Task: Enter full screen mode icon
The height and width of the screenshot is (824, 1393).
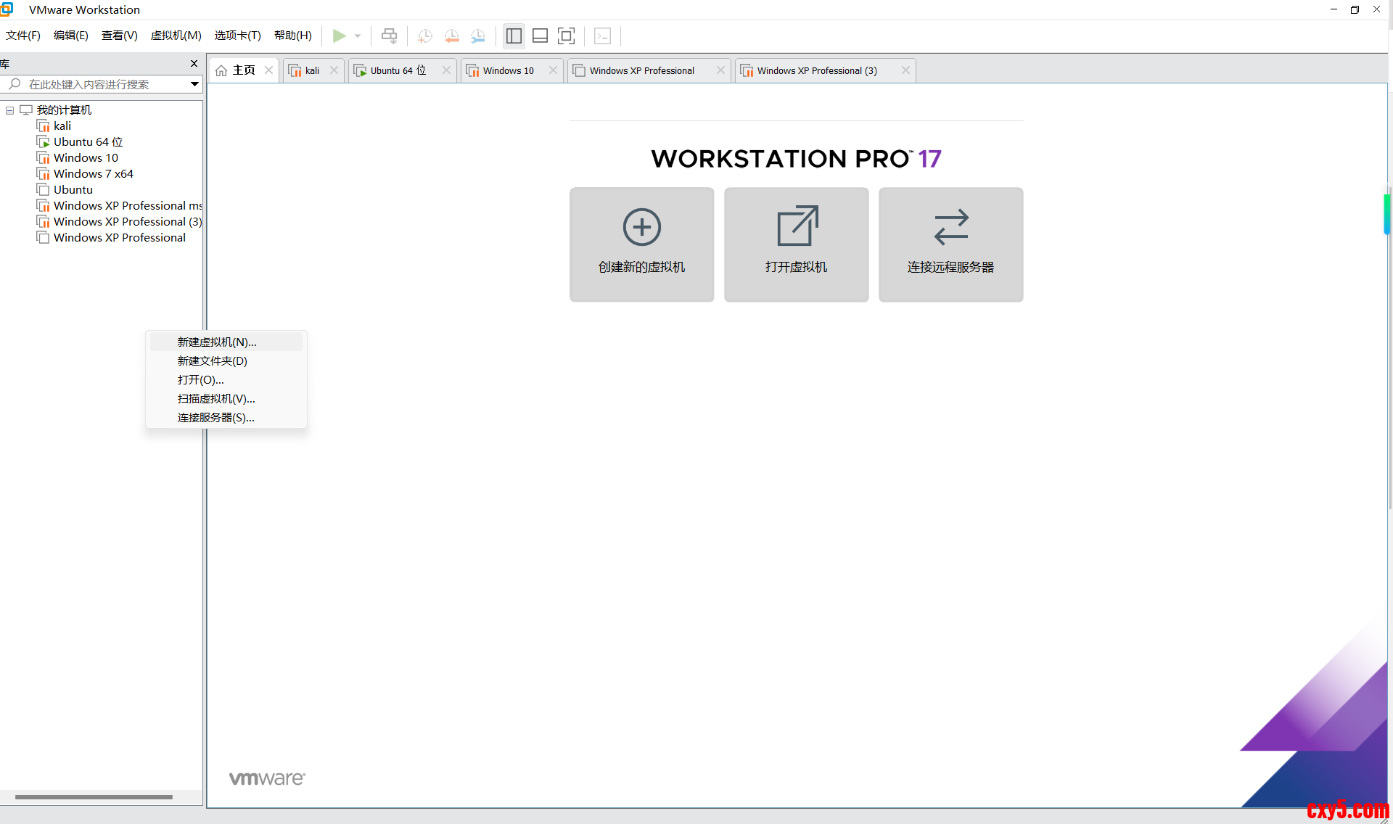Action: pyautogui.click(x=566, y=36)
